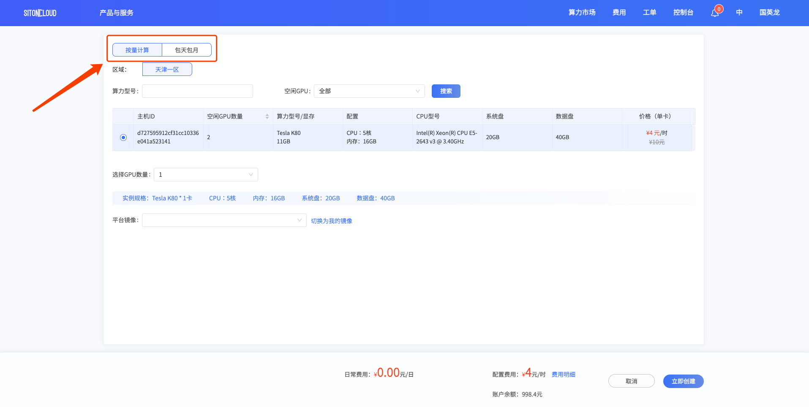809x407 pixels.
Task: Focus the 算力型号 input field
Action: (x=197, y=91)
